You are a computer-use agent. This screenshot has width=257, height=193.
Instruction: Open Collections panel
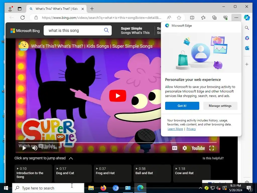pos(214,18)
